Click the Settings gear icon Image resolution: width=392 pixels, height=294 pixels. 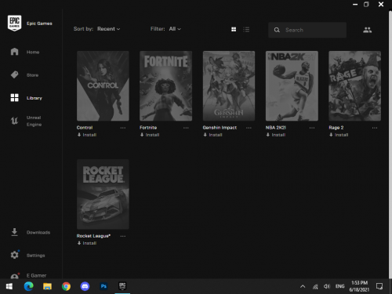pos(14,255)
